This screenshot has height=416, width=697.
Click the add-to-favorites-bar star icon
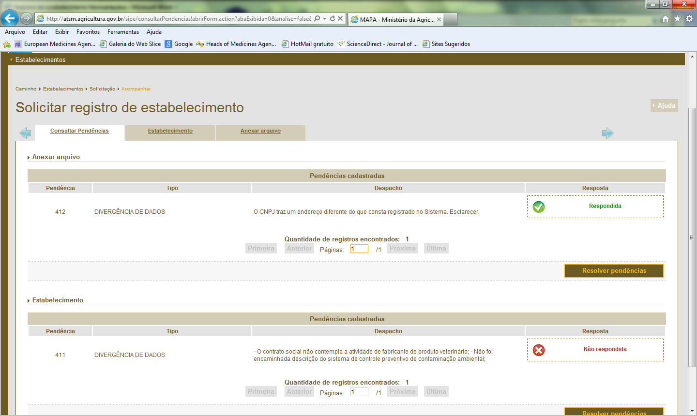7,44
